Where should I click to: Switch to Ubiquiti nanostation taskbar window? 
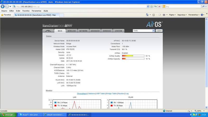(54, 115)
